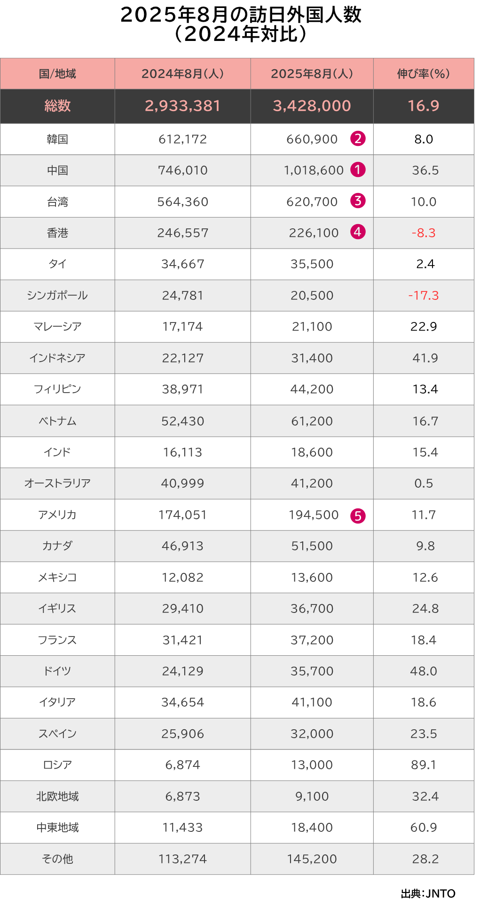Screen dimensions: 480x902
Task: Click the red -17.3 growth value
Action: 424,296
